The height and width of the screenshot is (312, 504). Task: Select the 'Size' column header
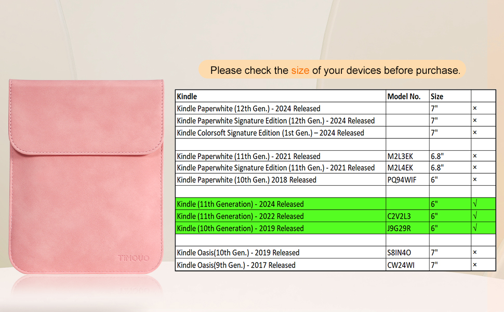[x=437, y=97]
